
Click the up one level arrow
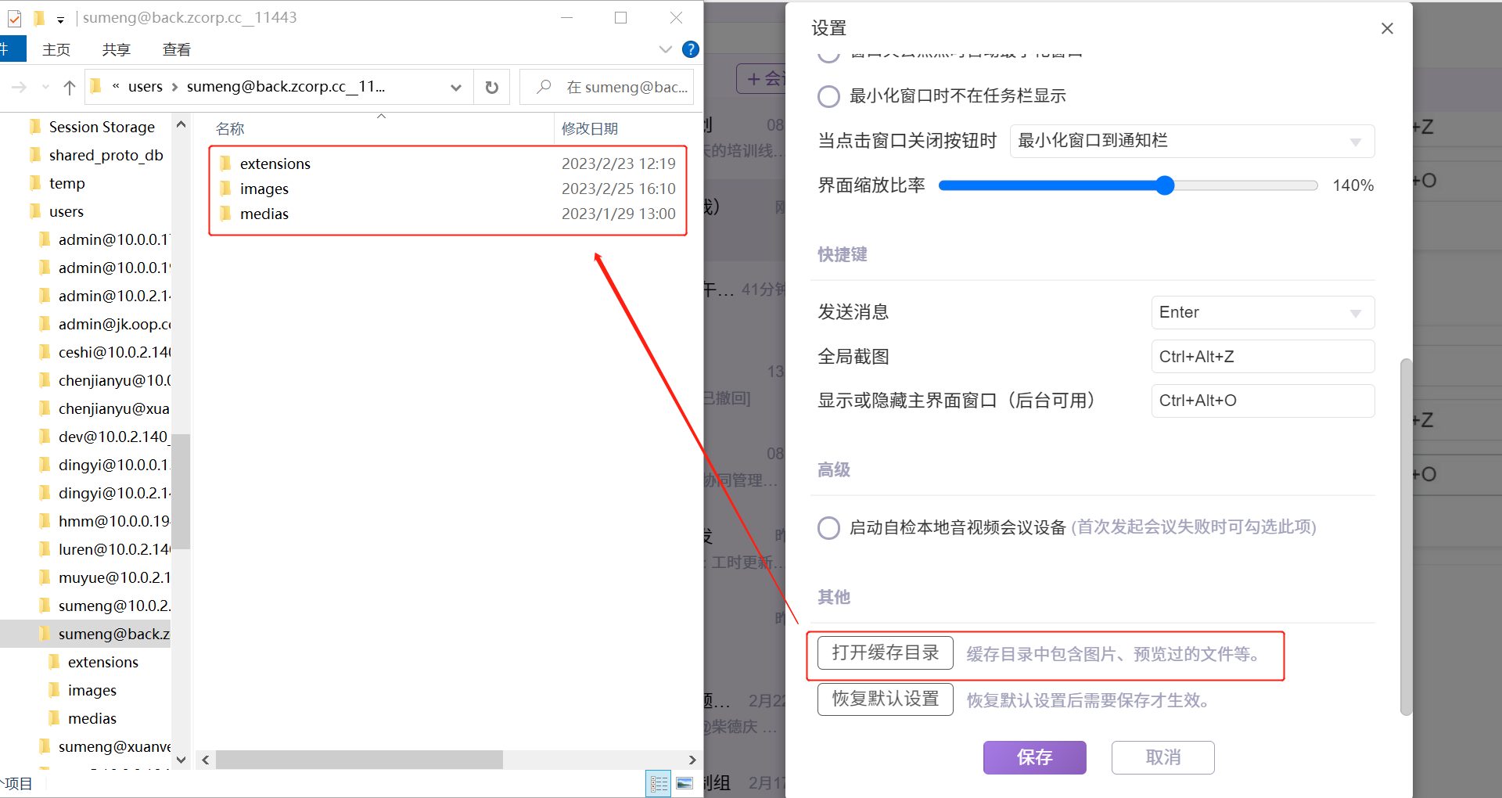pos(70,87)
